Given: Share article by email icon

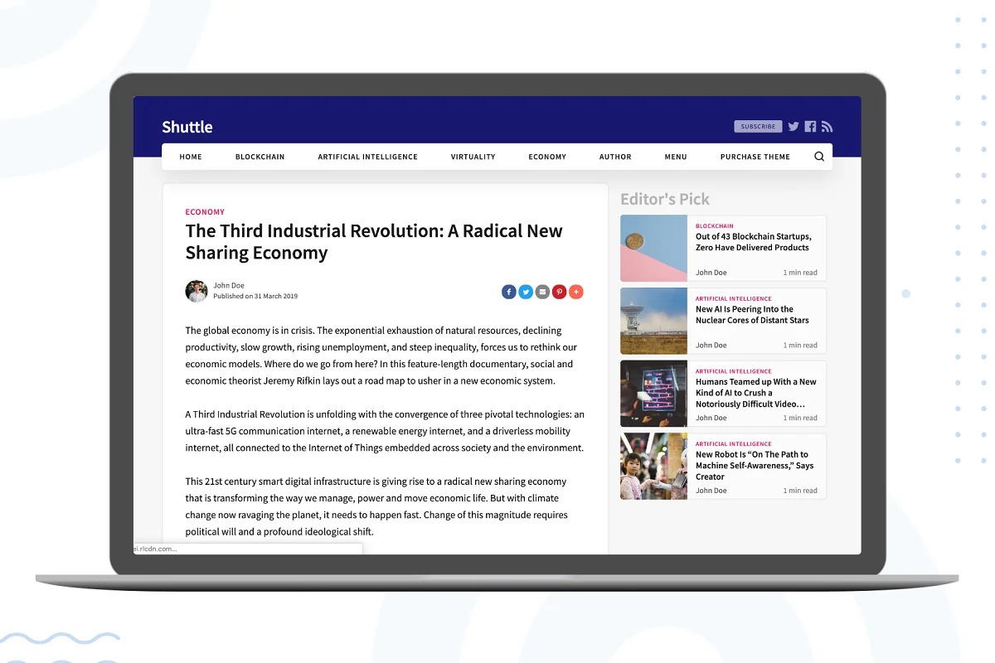Looking at the screenshot, I should click(x=542, y=292).
